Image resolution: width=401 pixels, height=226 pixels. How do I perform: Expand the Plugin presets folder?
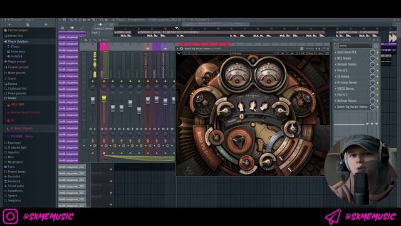pyautogui.click(x=17, y=62)
